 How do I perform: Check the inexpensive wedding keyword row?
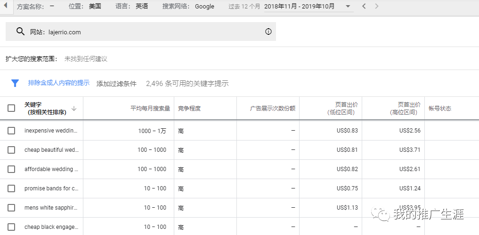pyautogui.click(x=11, y=131)
